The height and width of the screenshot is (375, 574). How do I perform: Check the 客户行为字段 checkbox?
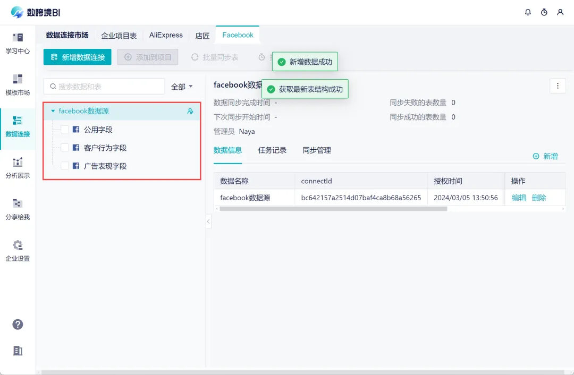65,148
